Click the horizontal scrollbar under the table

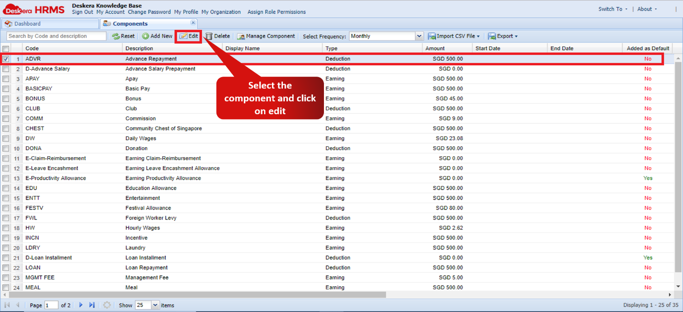pyautogui.click(x=197, y=294)
